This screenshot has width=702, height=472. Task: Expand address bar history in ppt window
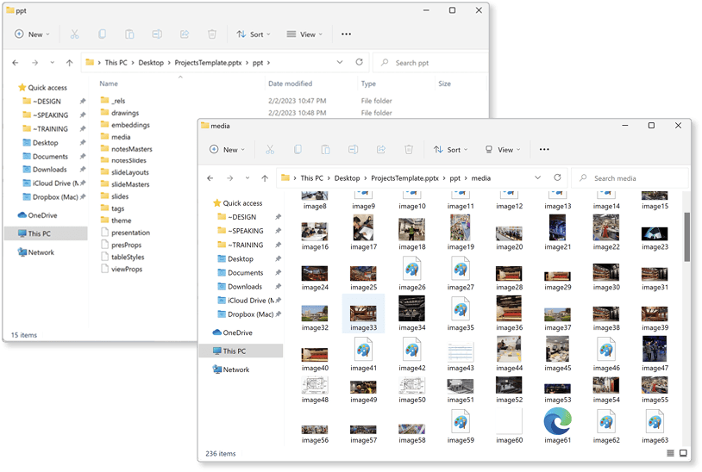(x=340, y=62)
